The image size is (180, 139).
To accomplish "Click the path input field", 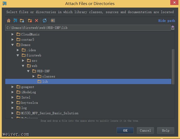I will (x=88, y=28).
